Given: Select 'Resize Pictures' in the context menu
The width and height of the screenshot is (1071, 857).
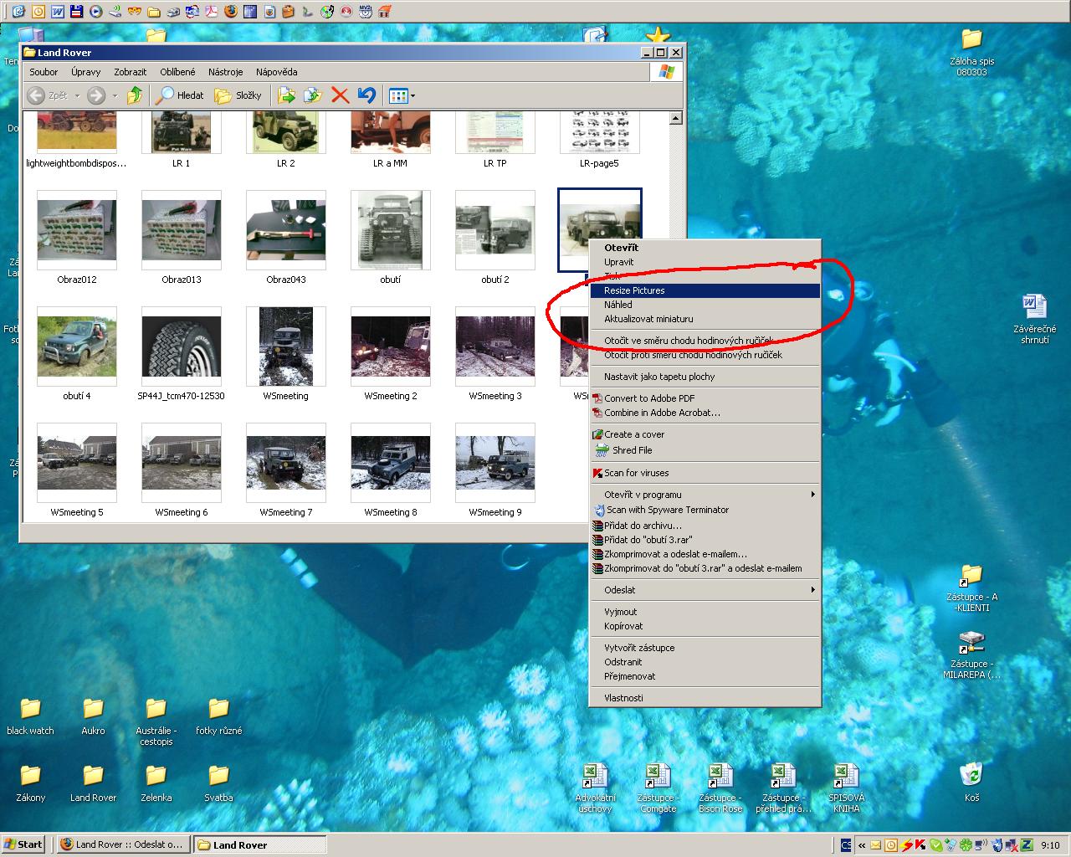Looking at the screenshot, I should click(634, 290).
